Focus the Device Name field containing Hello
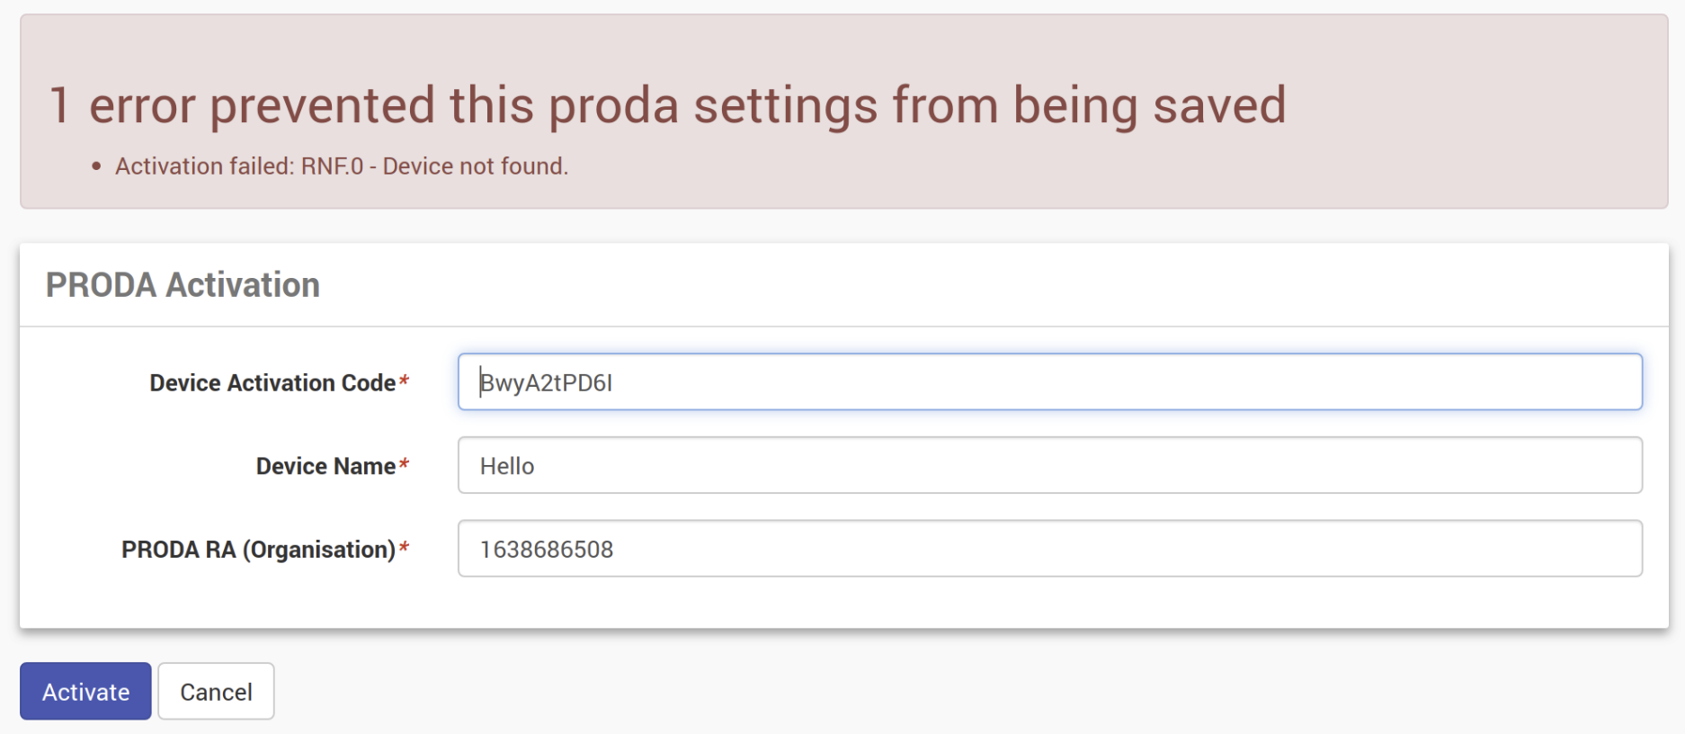 (x=1049, y=466)
